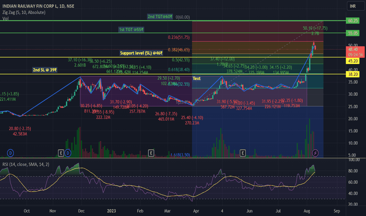366x216 pixels.
Task: Click the 1st TGT @55₹ label
Action: 131,30
